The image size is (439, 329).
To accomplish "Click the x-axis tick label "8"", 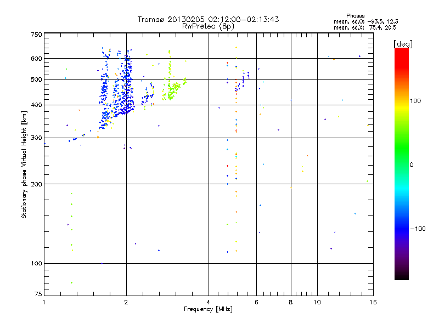I will [x=291, y=302].
